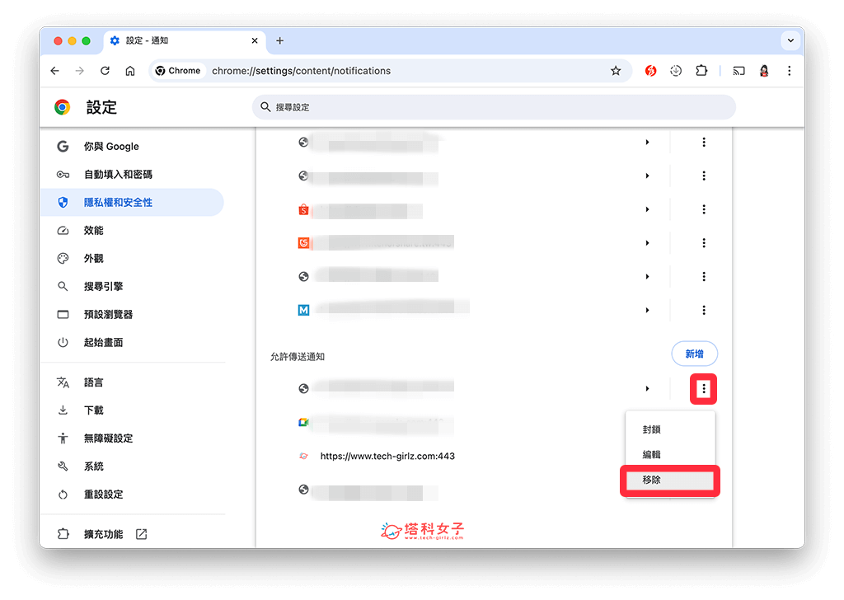Open 擴充功能 link in sidebar

pyautogui.click(x=133, y=534)
